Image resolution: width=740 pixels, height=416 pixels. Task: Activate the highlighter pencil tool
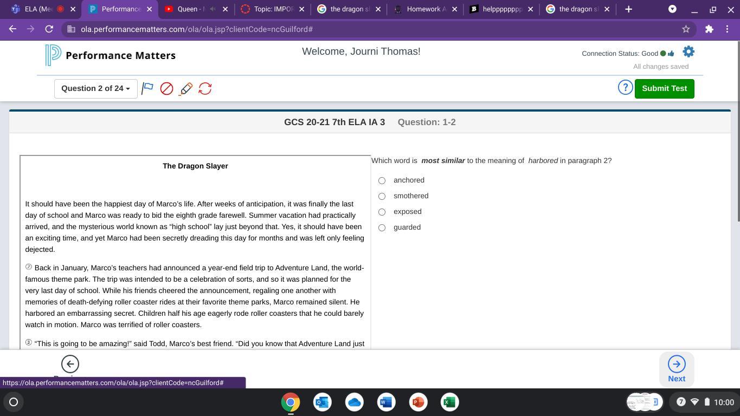(x=186, y=88)
